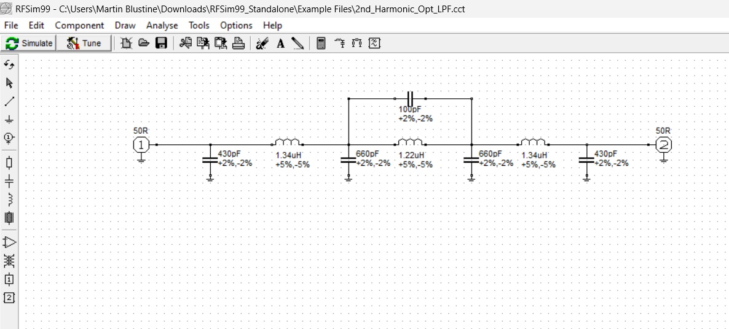Select the ground symbol tool in sidebar
Image resolution: width=729 pixels, height=329 pixels.
pyautogui.click(x=9, y=120)
